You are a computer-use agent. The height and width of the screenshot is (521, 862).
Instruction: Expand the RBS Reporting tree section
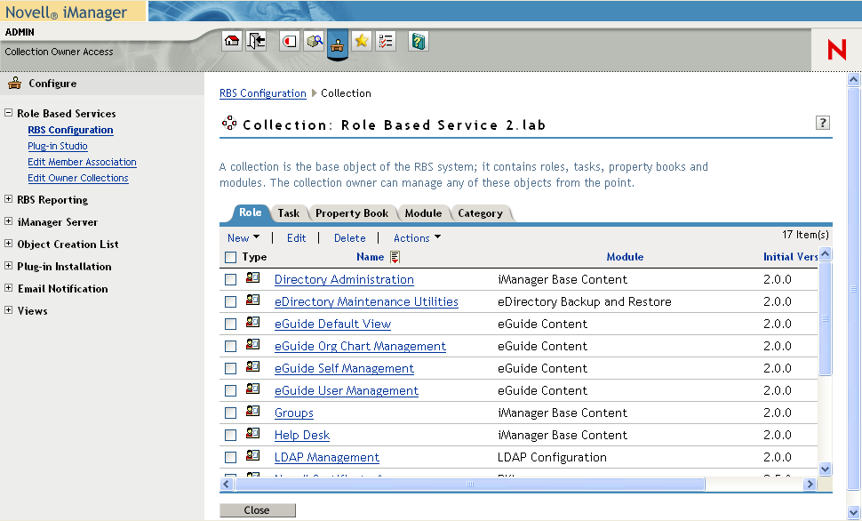9,200
